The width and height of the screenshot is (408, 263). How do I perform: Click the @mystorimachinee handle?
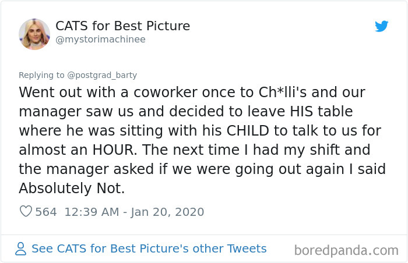coord(100,40)
